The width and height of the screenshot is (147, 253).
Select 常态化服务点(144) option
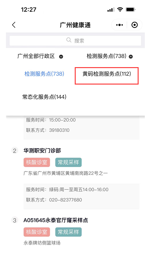(44, 97)
